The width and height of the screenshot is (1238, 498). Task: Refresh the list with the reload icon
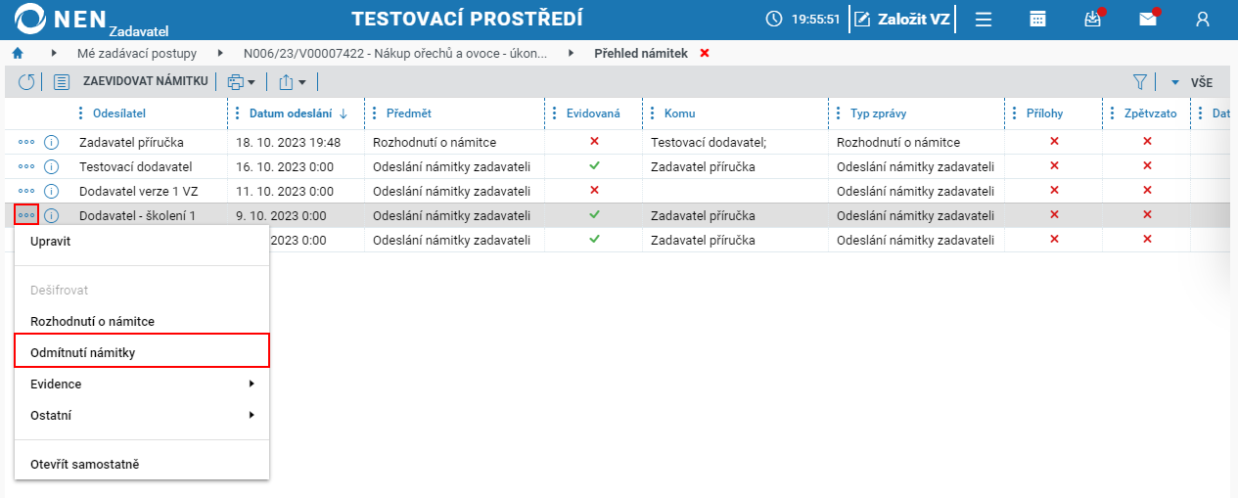point(26,83)
